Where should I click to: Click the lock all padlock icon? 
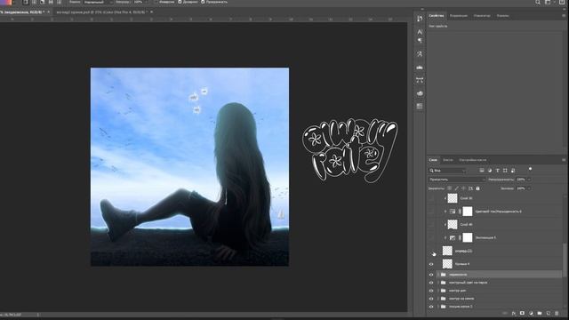(x=477, y=188)
